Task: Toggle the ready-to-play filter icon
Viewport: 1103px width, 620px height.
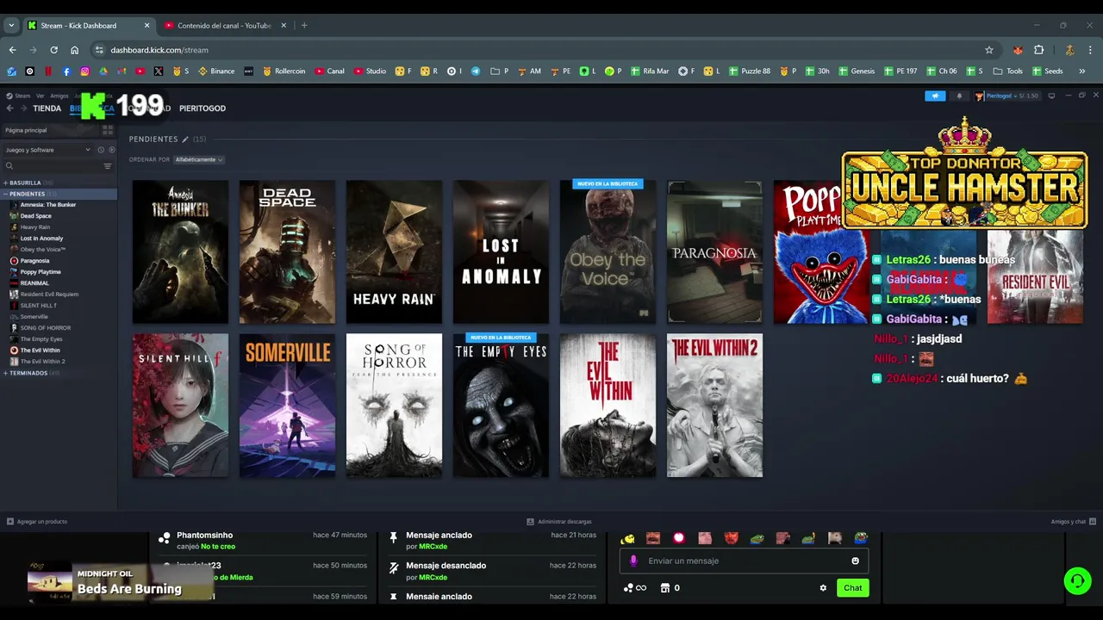Action: pos(111,150)
